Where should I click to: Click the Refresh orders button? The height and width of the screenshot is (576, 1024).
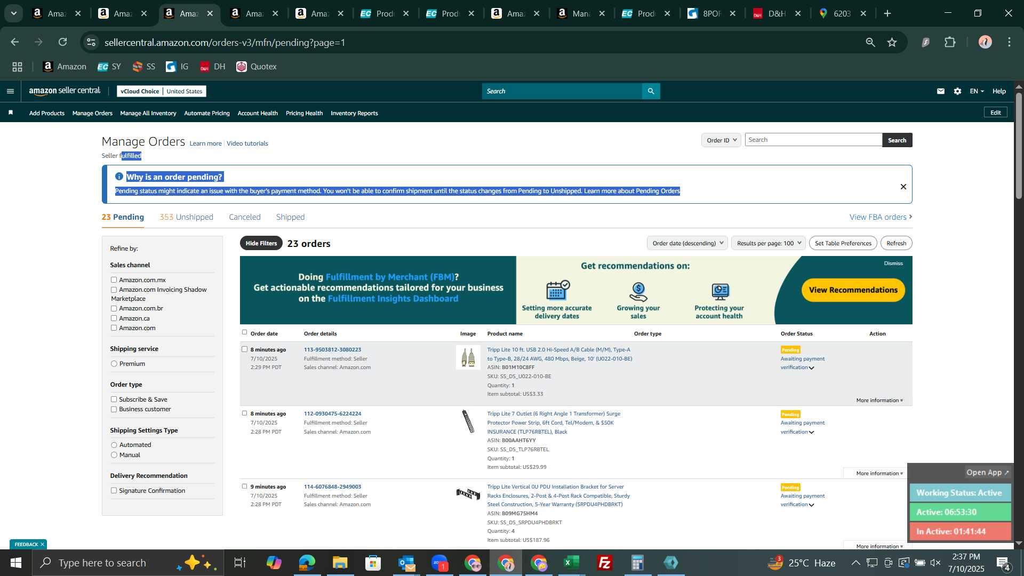tap(896, 243)
